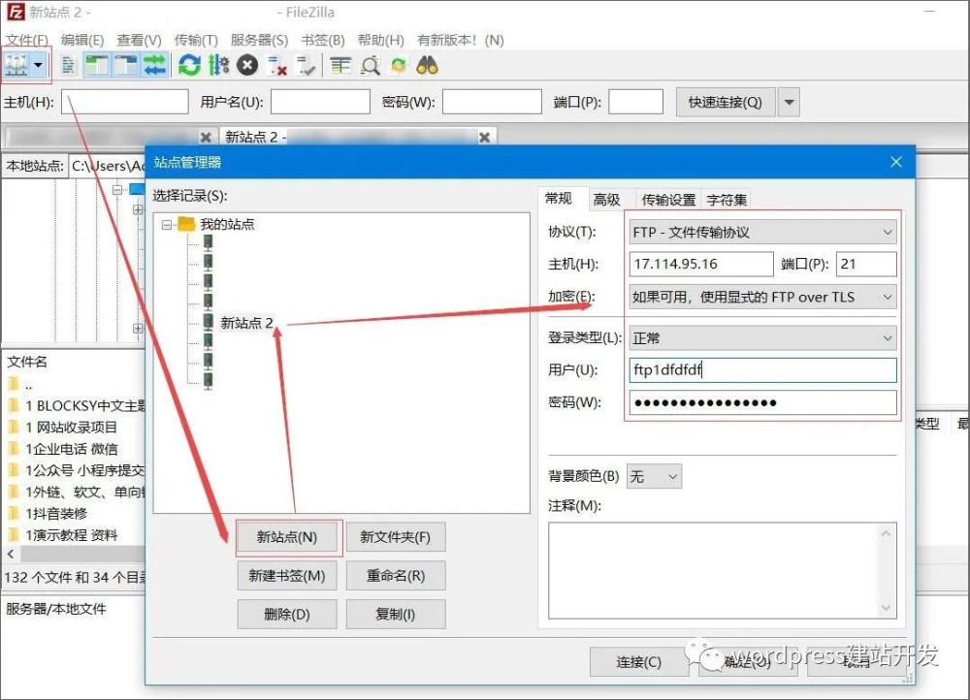Click folder icon of 1演示教程 资料
Viewport: 970px width, 700px height.
(13, 535)
